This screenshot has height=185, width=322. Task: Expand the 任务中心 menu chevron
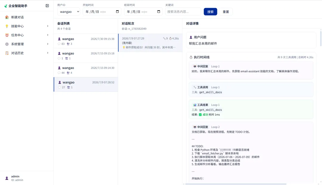click(48, 35)
